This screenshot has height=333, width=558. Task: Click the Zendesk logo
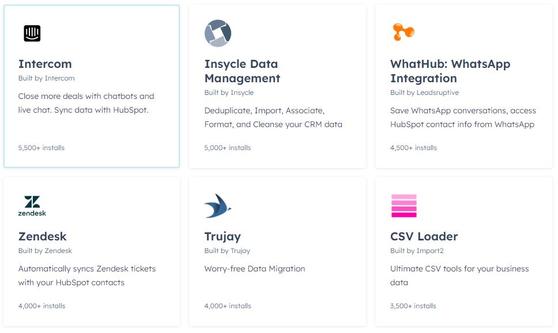click(x=33, y=205)
